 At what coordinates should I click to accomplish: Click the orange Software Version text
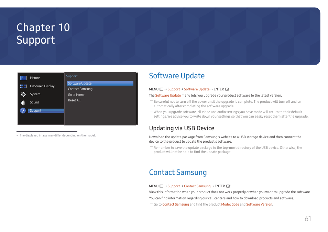click(x=259, y=205)
